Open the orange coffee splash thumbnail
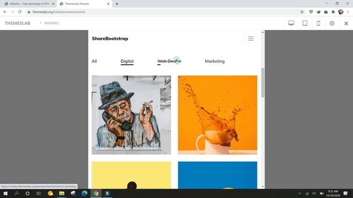353x198 pixels. click(x=217, y=115)
